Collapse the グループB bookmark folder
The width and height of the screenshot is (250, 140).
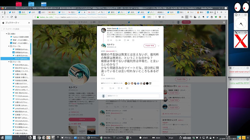[9, 62]
